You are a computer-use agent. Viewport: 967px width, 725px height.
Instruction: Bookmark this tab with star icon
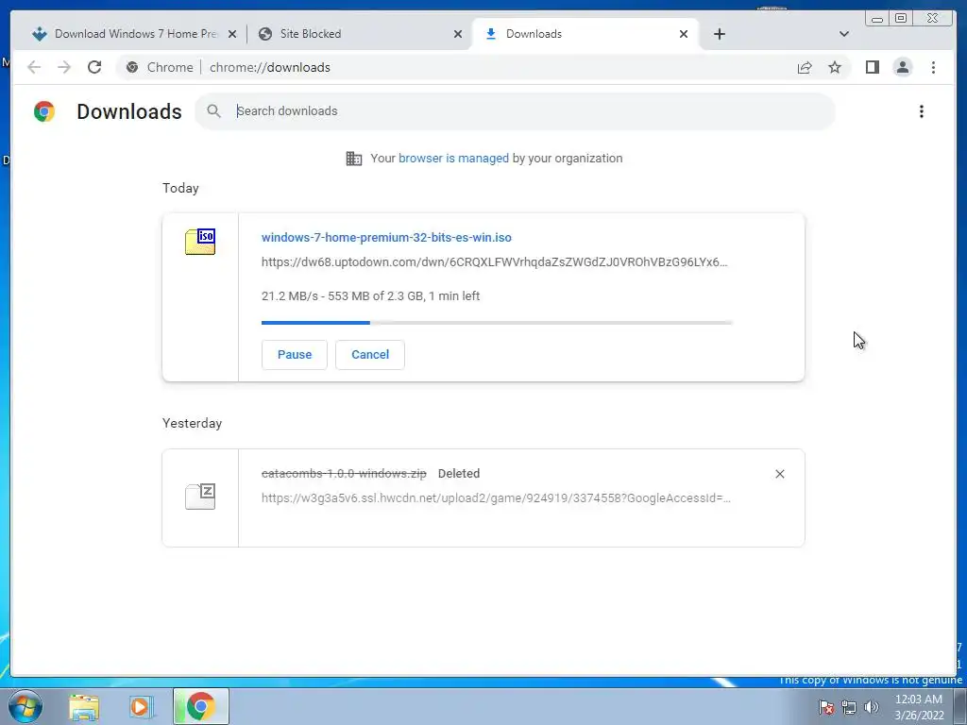[x=835, y=67]
